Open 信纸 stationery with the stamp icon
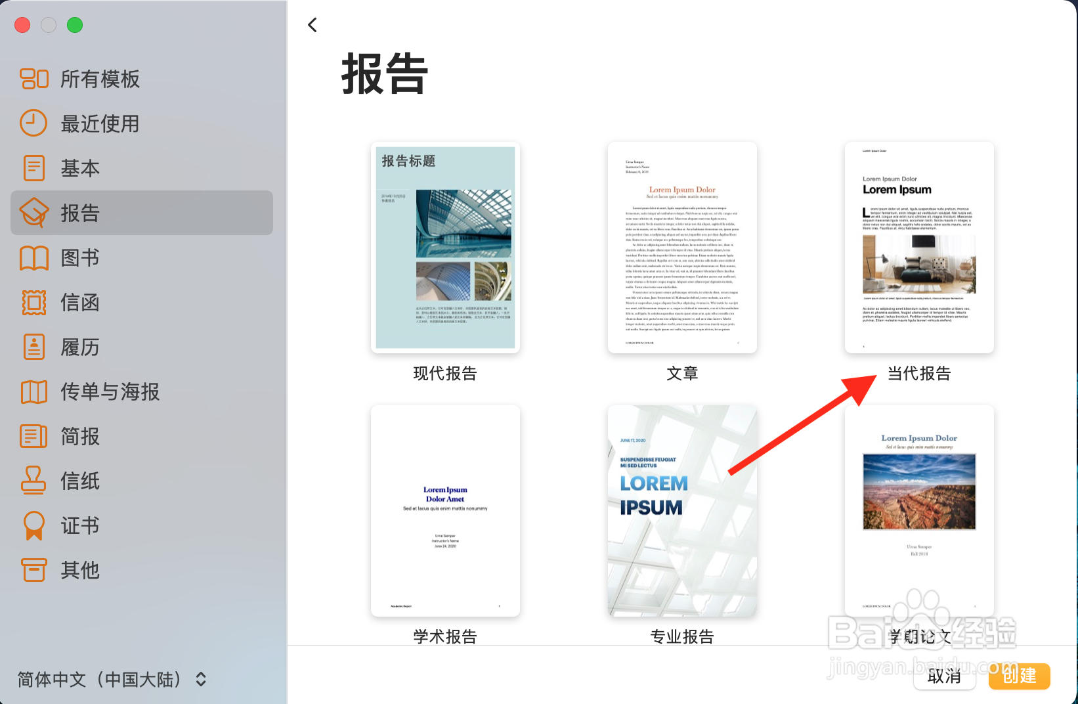This screenshot has width=1078, height=704. (33, 481)
